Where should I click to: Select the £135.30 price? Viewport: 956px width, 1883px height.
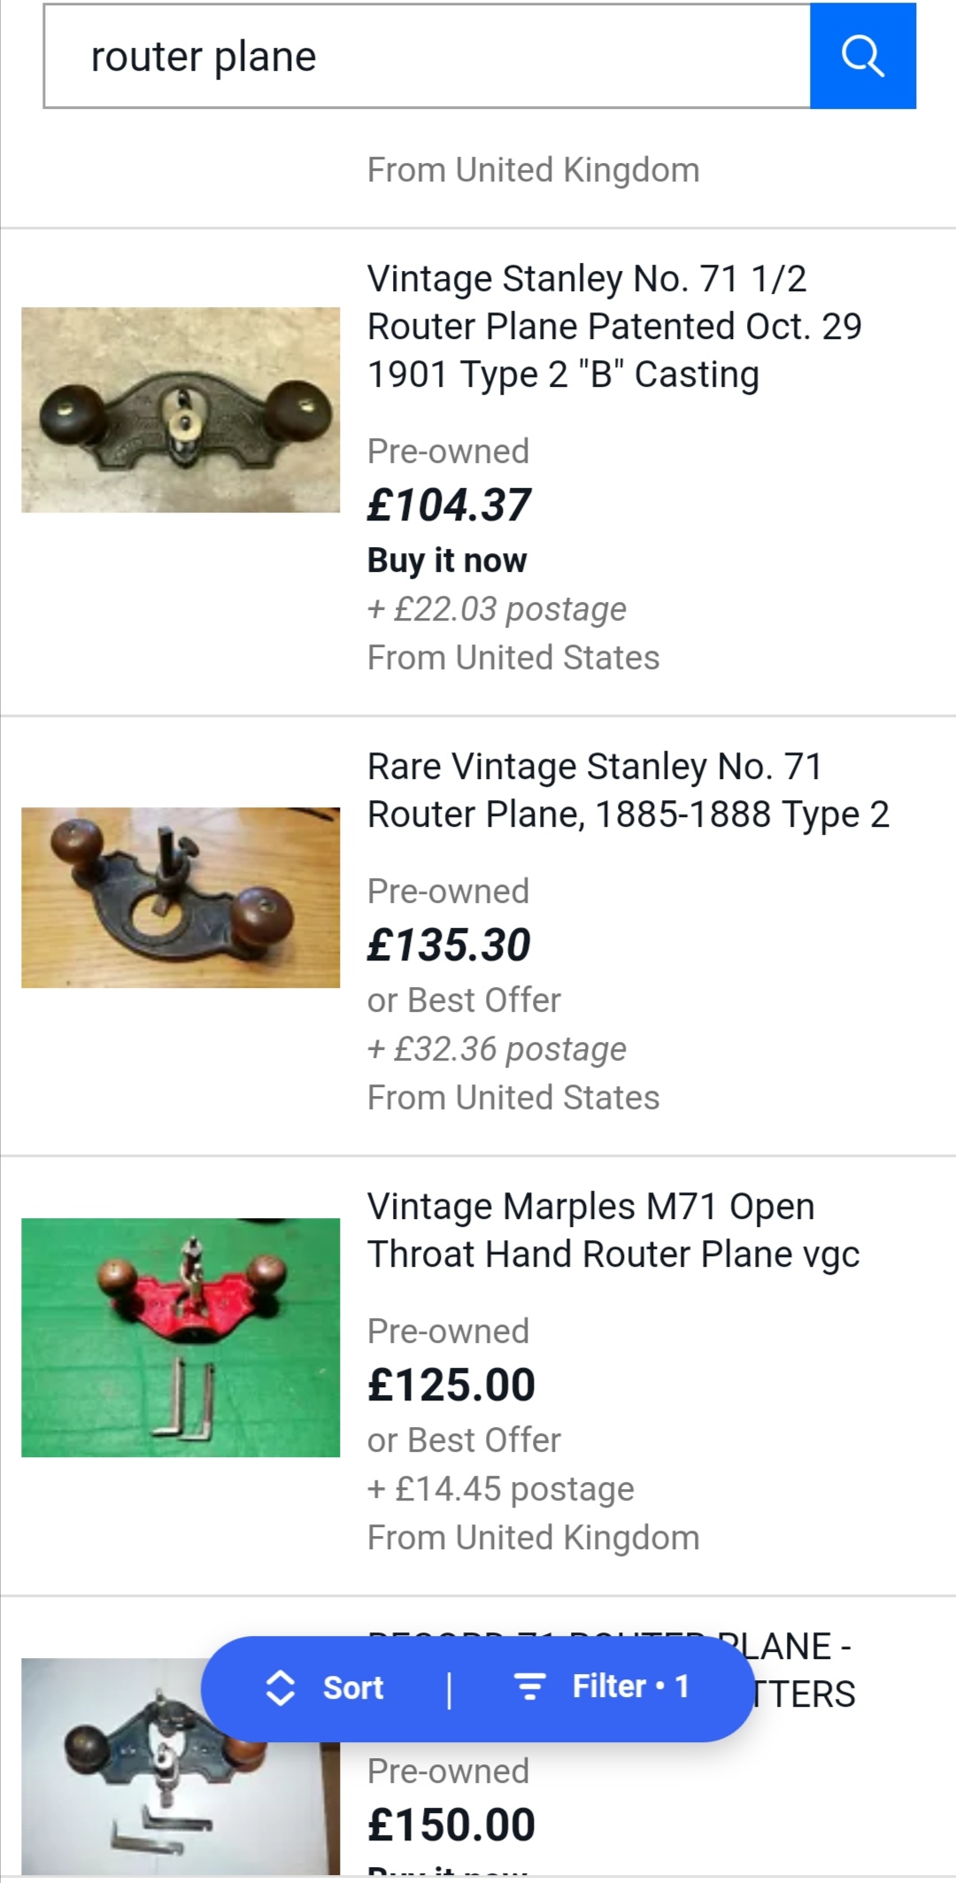click(449, 945)
